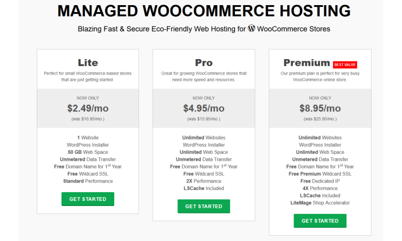Image resolution: width=402 pixels, height=241 pixels.
Task: Click Get Started under Premium plan
Action: tap(320, 221)
